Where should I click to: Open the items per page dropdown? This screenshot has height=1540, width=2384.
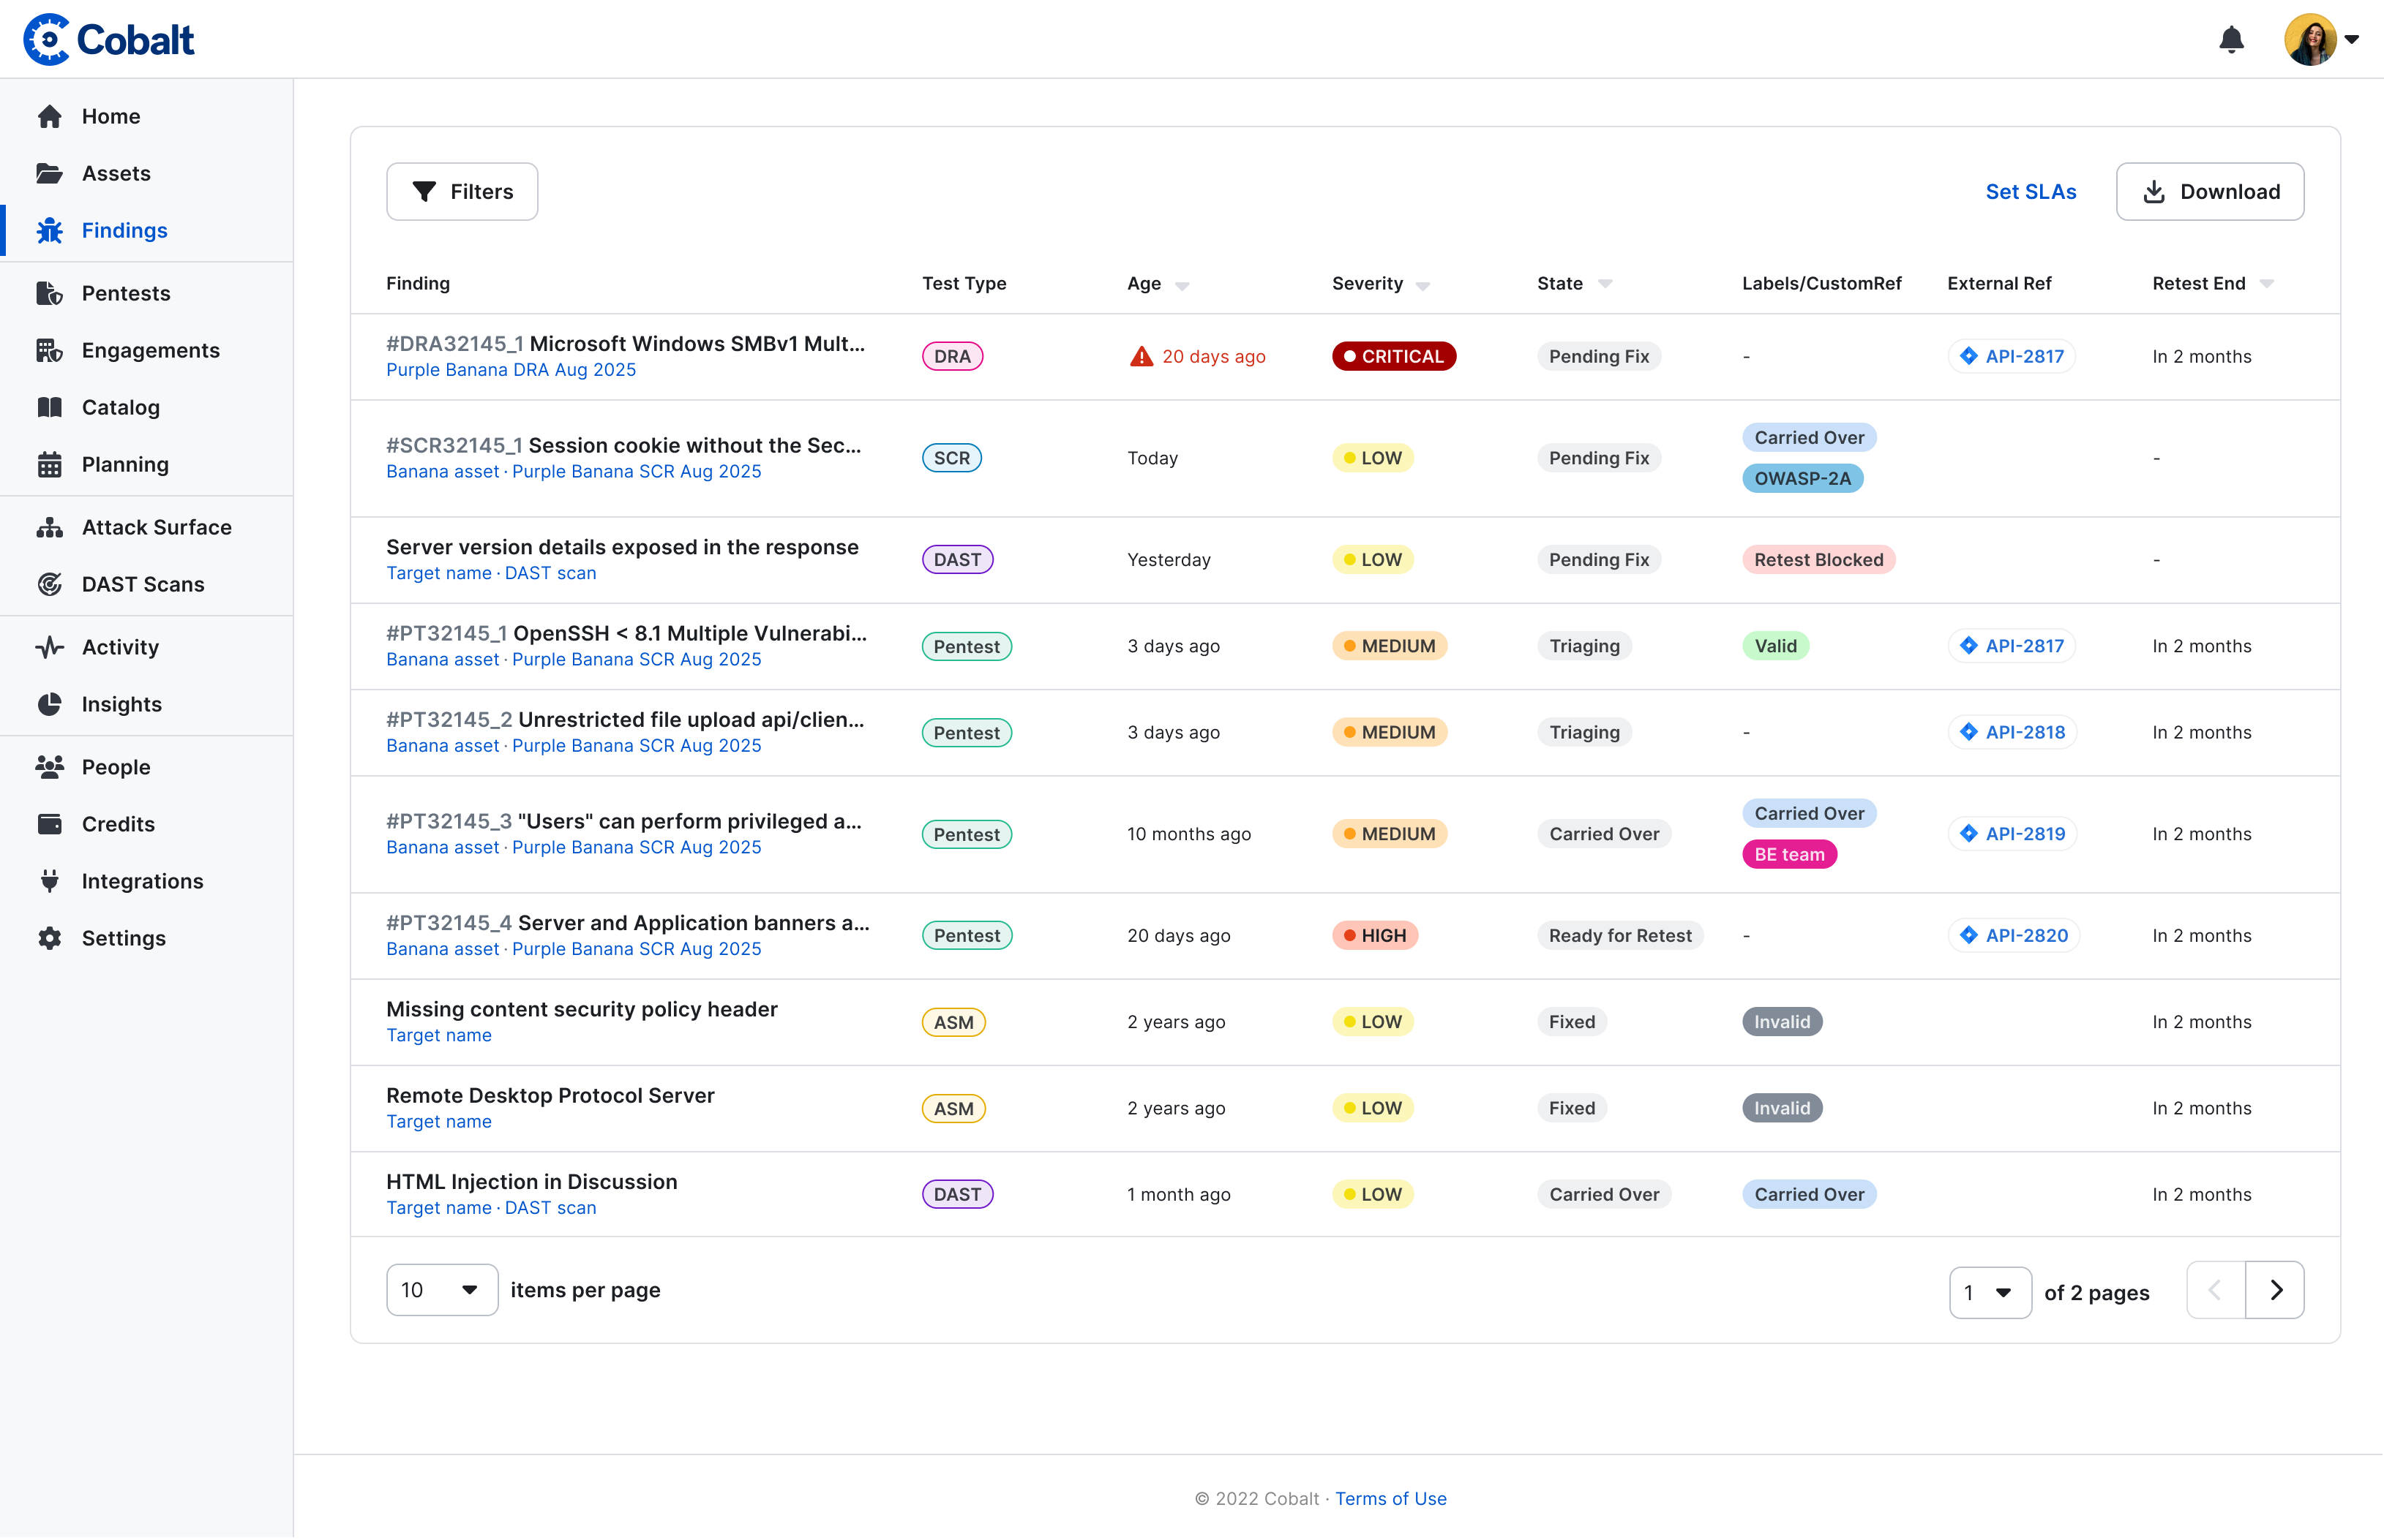pyautogui.click(x=441, y=1291)
